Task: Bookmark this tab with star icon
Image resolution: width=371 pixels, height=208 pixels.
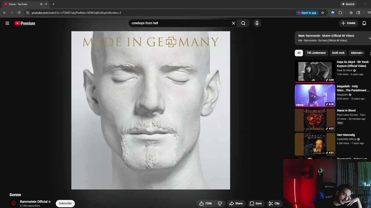Action: pyautogui.click(x=323, y=13)
